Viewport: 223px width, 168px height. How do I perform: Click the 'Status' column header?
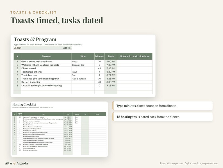tap(77, 114)
